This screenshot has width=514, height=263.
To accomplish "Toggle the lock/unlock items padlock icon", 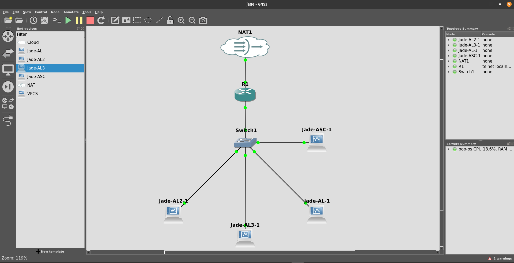I will pyautogui.click(x=170, y=20).
